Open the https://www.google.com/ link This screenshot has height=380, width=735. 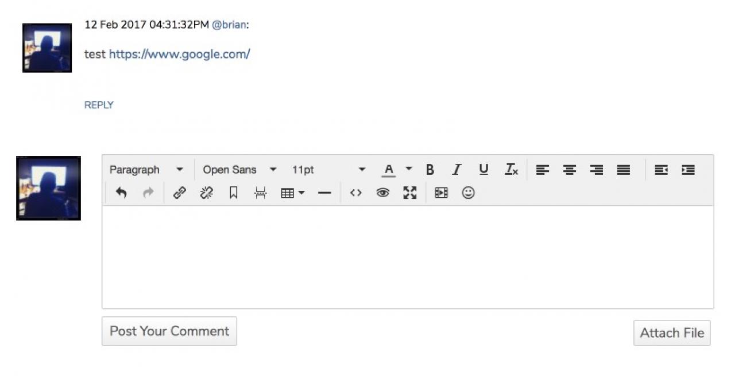tap(179, 54)
